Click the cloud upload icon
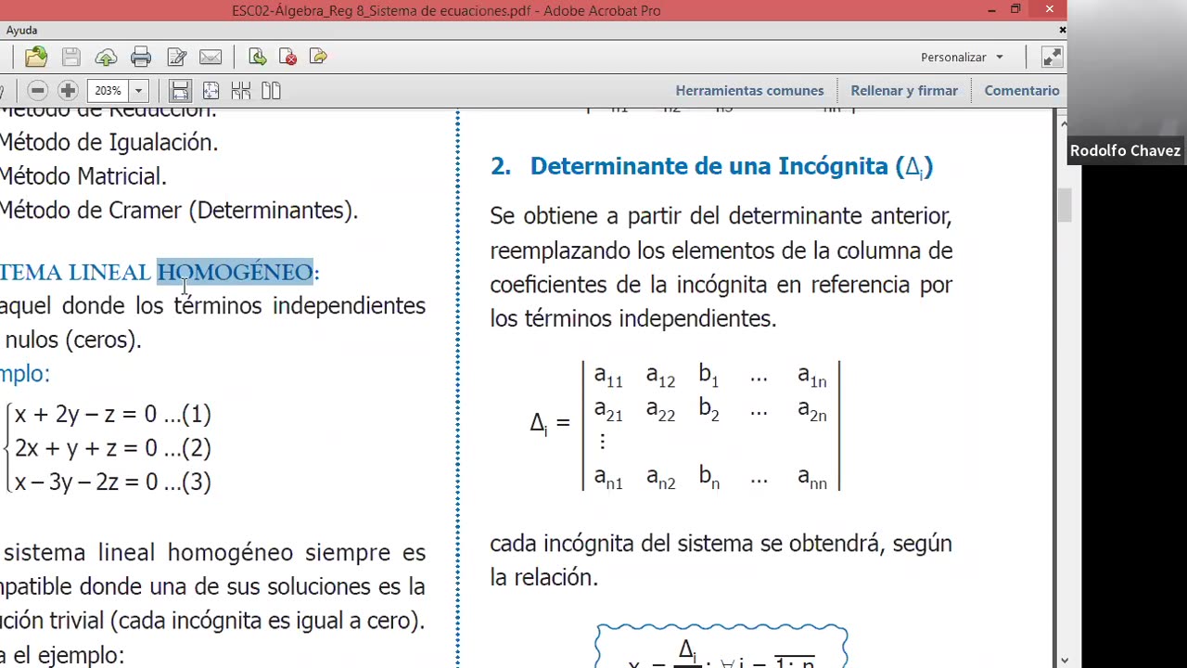 click(106, 58)
